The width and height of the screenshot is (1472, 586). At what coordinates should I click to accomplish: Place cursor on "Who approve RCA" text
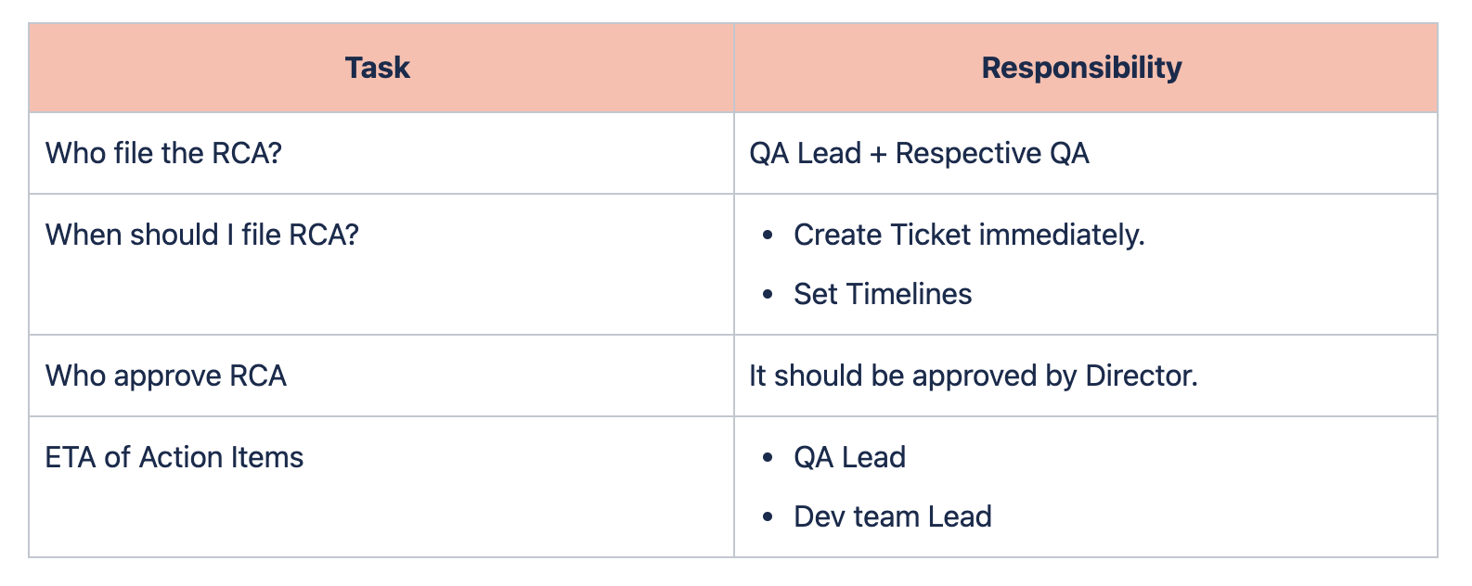click(x=166, y=376)
